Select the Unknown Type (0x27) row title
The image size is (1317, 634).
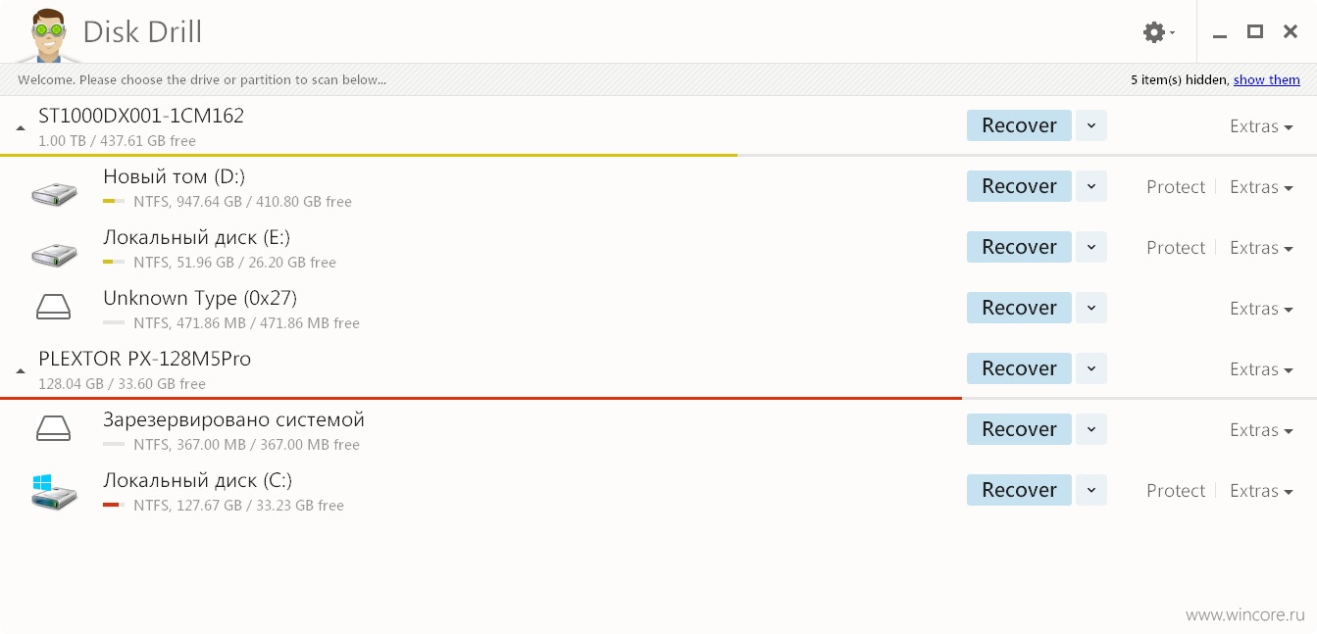tap(200, 298)
